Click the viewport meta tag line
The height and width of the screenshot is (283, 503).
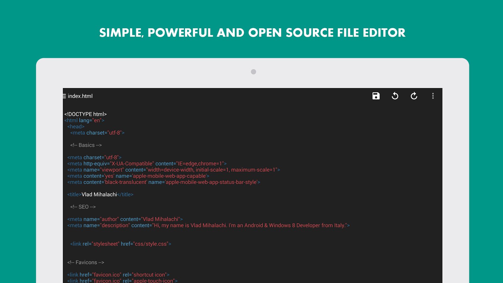point(174,170)
